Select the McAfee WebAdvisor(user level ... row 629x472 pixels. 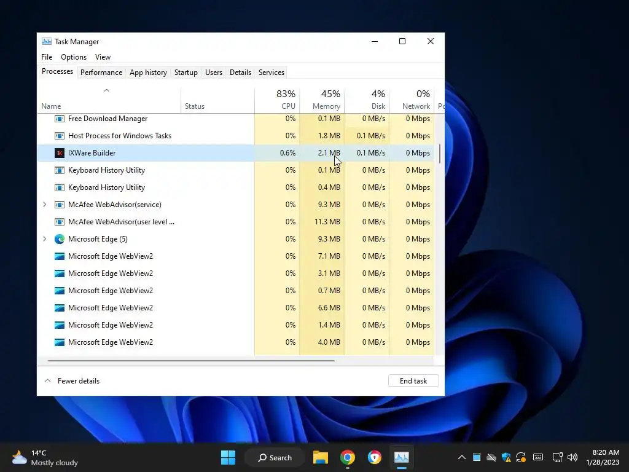(236, 222)
